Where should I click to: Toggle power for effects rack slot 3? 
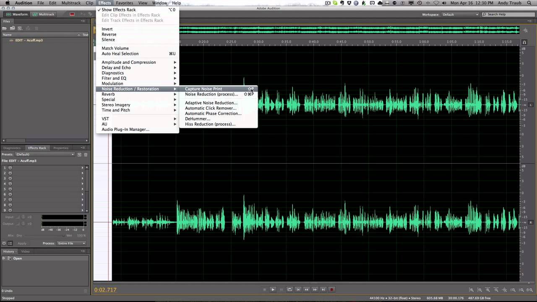coord(10,178)
